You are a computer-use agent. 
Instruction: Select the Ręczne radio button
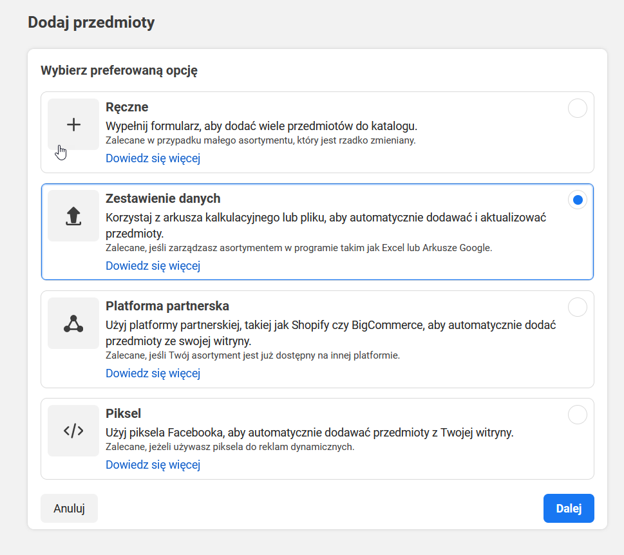(x=577, y=108)
